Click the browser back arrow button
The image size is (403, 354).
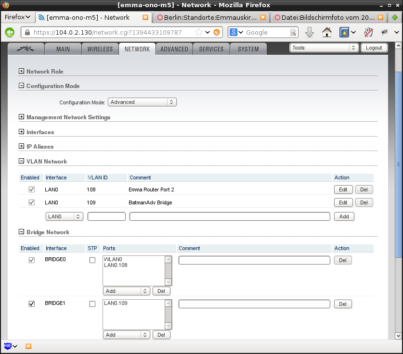(10, 32)
